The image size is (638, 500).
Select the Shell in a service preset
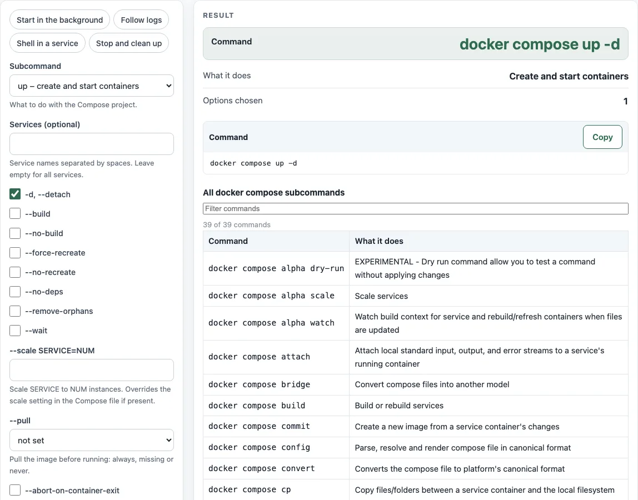[47, 43]
